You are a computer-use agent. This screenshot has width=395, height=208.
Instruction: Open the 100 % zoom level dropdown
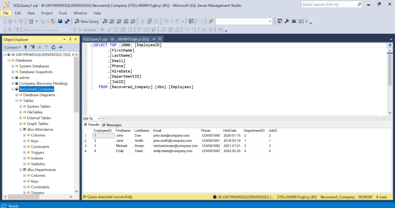click(99, 119)
